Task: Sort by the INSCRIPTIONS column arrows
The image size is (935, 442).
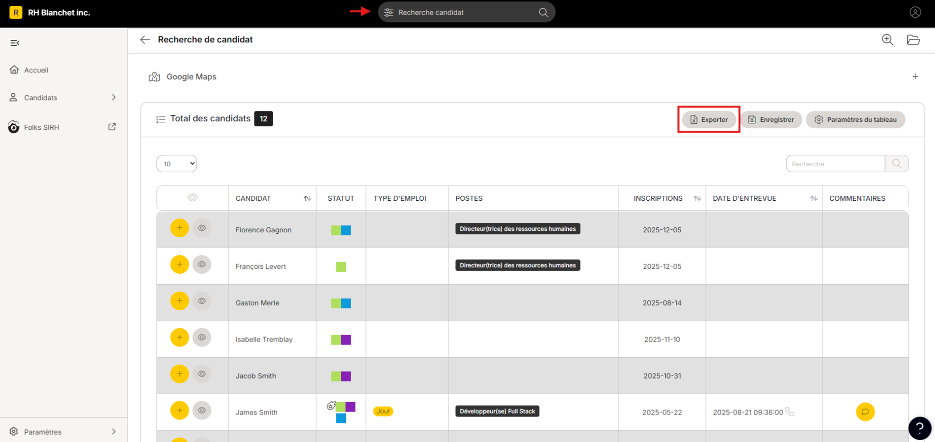Action: point(697,198)
